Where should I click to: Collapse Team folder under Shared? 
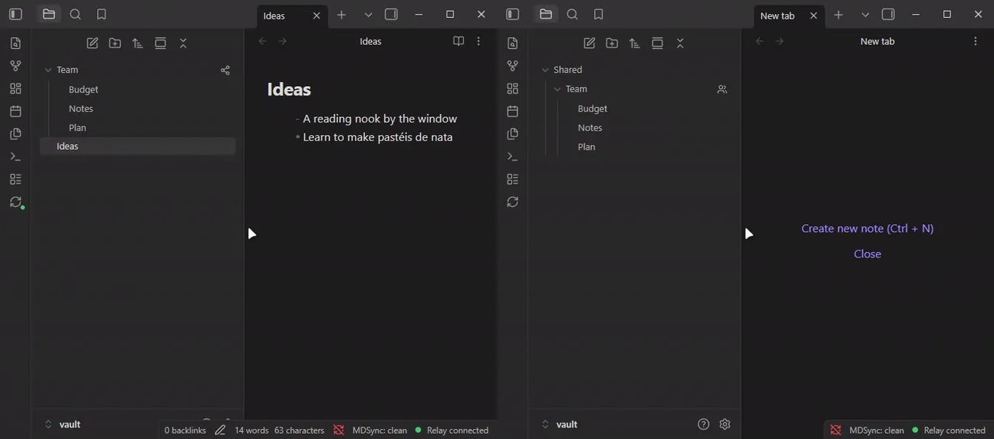pyautogui.click(x=558, y=89)
